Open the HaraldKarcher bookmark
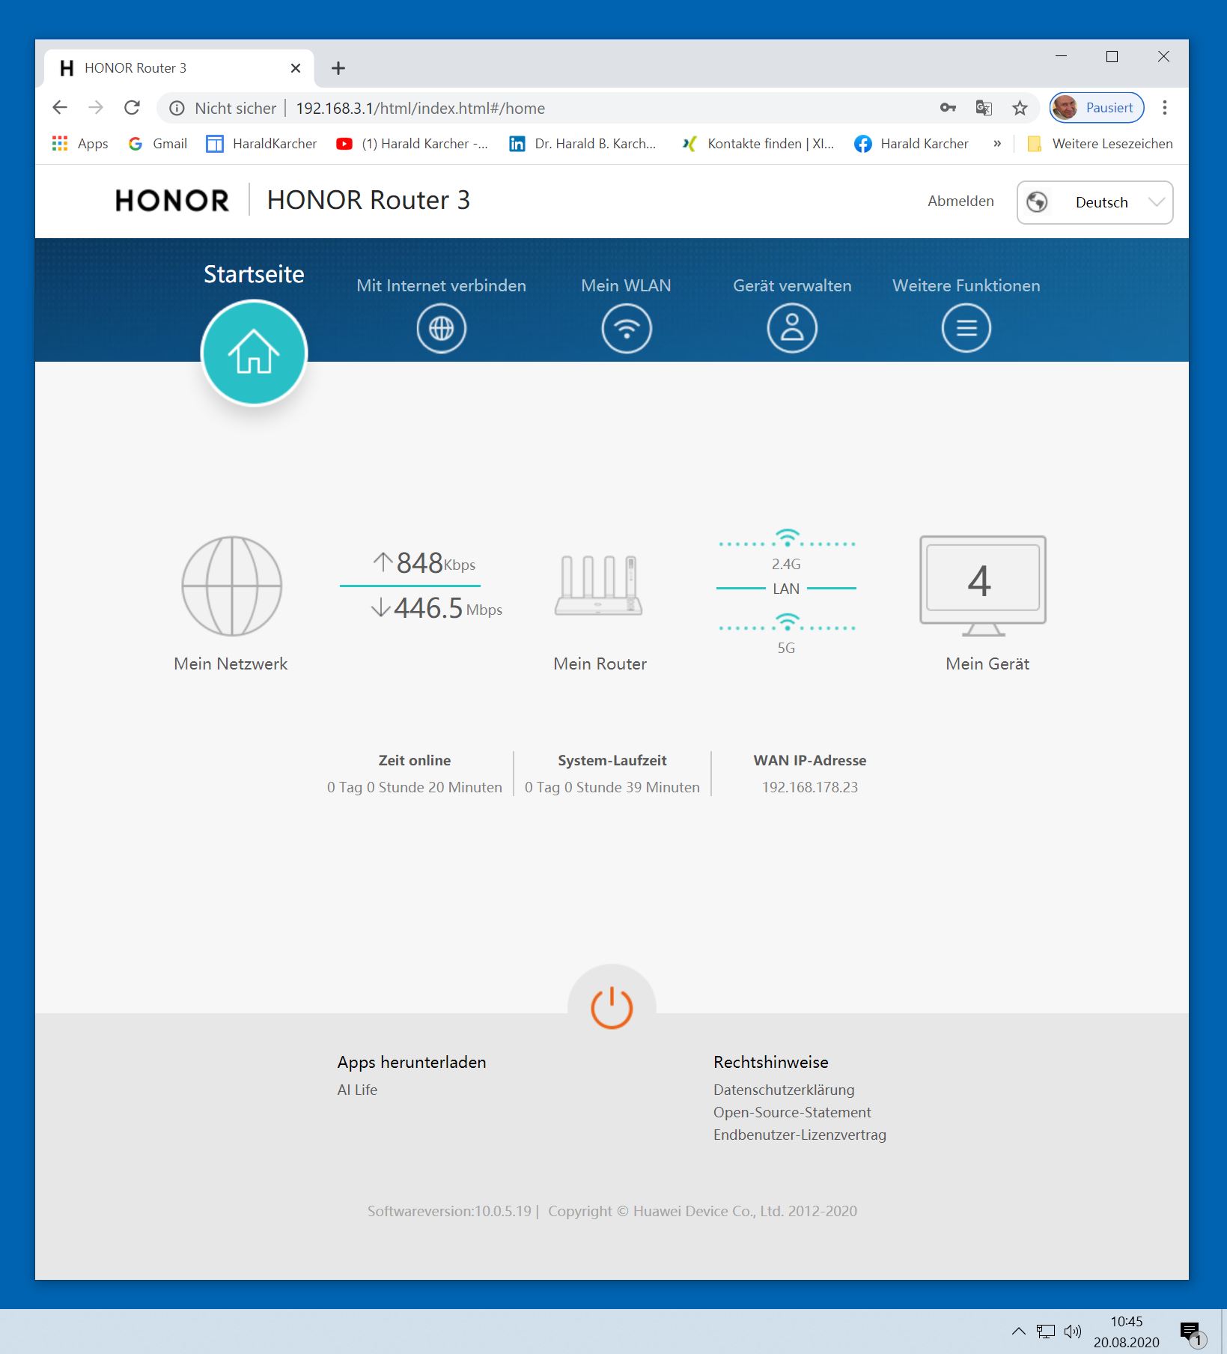Viewport: 1227px width, 1354px height. point(261,144)
